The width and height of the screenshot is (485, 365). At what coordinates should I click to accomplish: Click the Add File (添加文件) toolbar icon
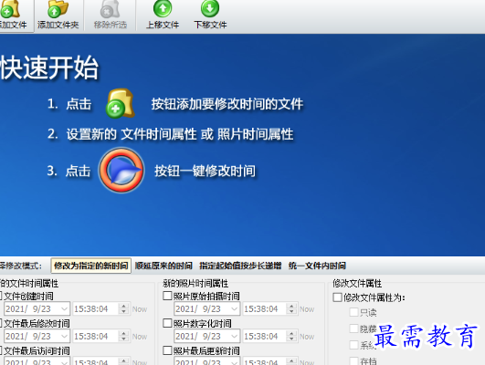[10, 8]
